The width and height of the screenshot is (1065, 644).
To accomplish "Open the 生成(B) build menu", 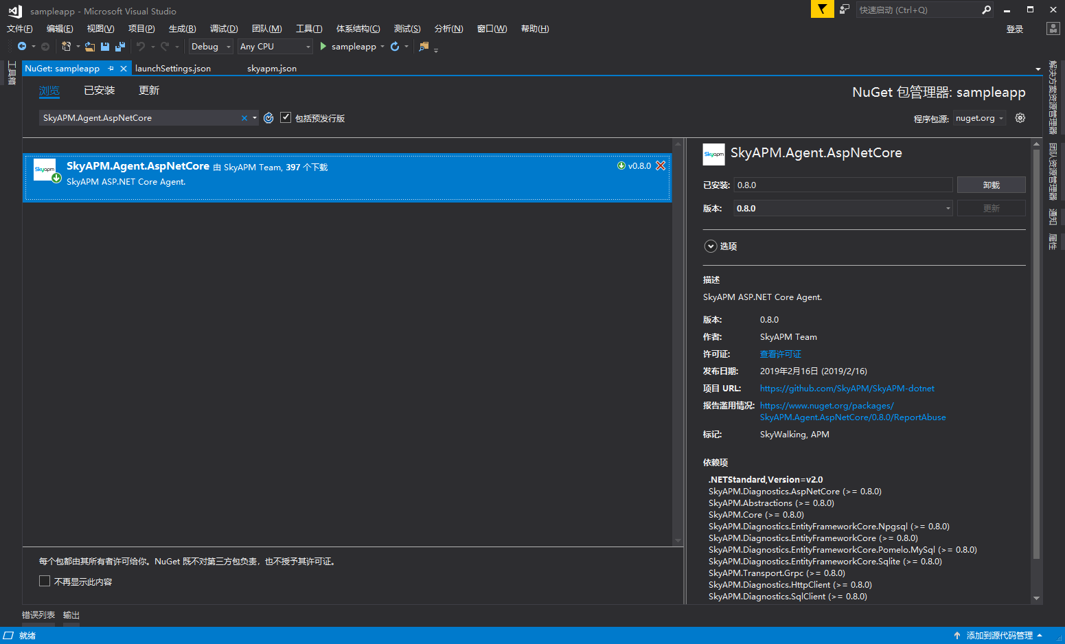I will coord(182,28).
